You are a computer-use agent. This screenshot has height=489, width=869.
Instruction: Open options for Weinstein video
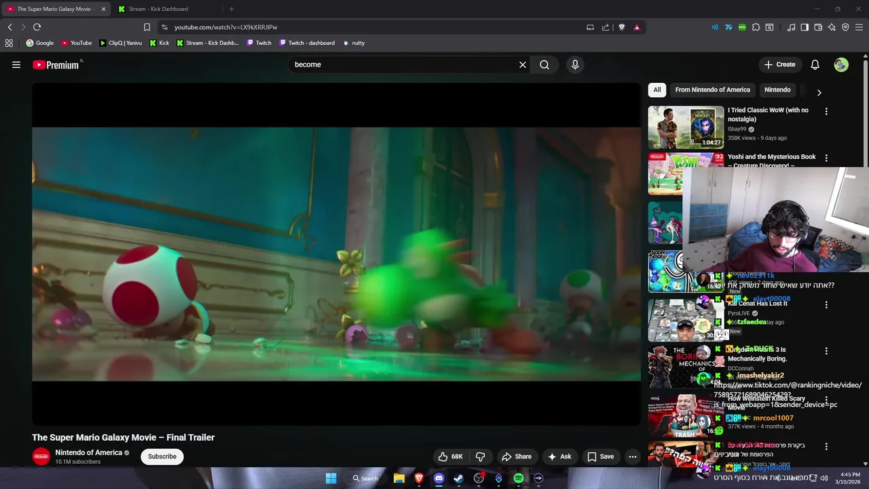coord(826,400)
